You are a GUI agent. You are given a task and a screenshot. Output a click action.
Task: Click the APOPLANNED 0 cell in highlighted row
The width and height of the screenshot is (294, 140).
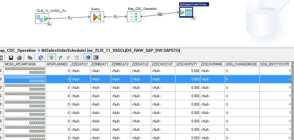coord(58,79)
